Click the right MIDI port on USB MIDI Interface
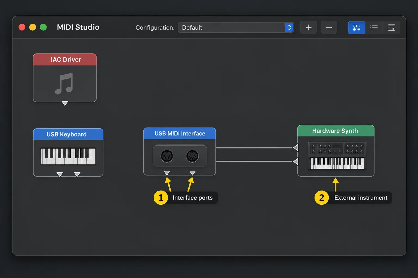Screen dimensions: 418x278 pos(192,156)
